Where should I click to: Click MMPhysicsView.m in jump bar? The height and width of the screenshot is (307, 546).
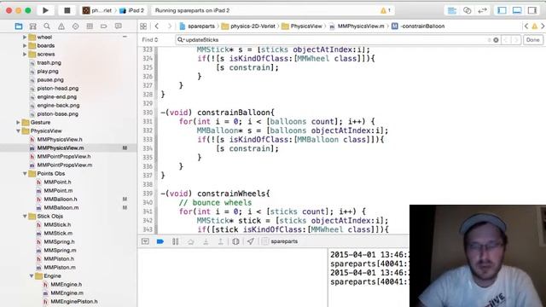click(357, 26)
